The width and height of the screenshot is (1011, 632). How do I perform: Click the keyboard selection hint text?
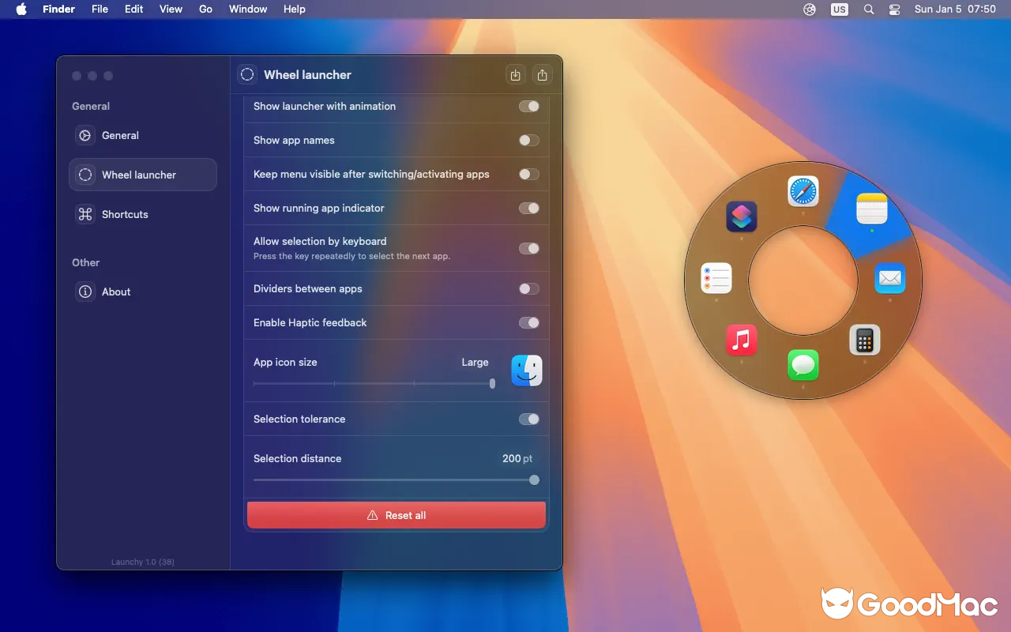click(x=351, y=257)
